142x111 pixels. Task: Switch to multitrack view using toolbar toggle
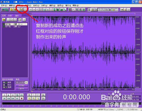(x=5, y=9)
